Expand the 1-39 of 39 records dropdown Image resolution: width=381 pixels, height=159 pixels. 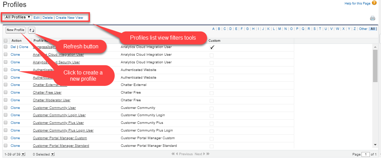pos(23,154)
